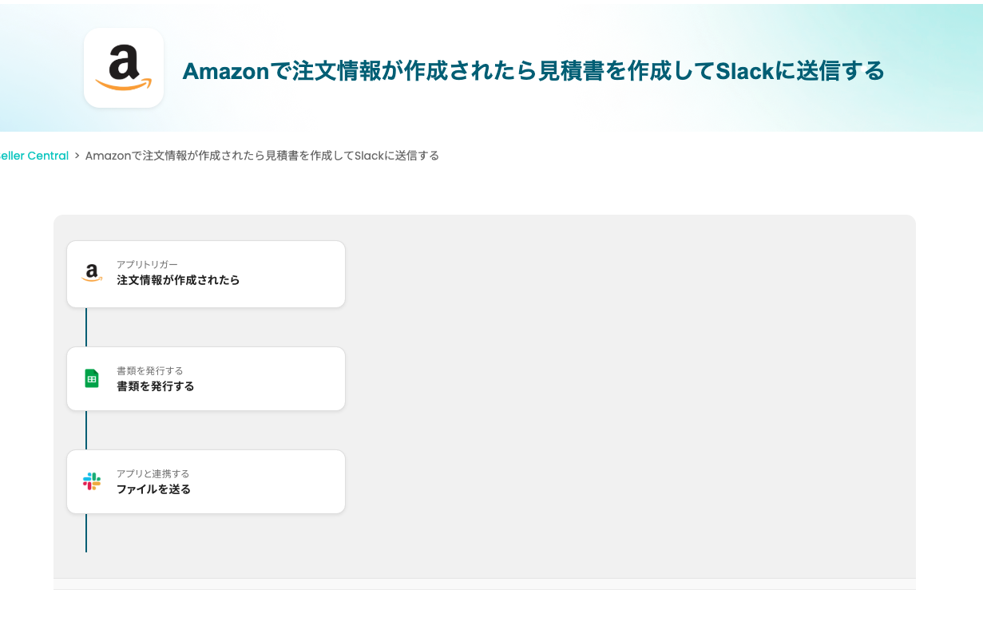This screenshot has width=983, height=625.
Task: Click the large Amazon logo in header
Action: [124, 68]
